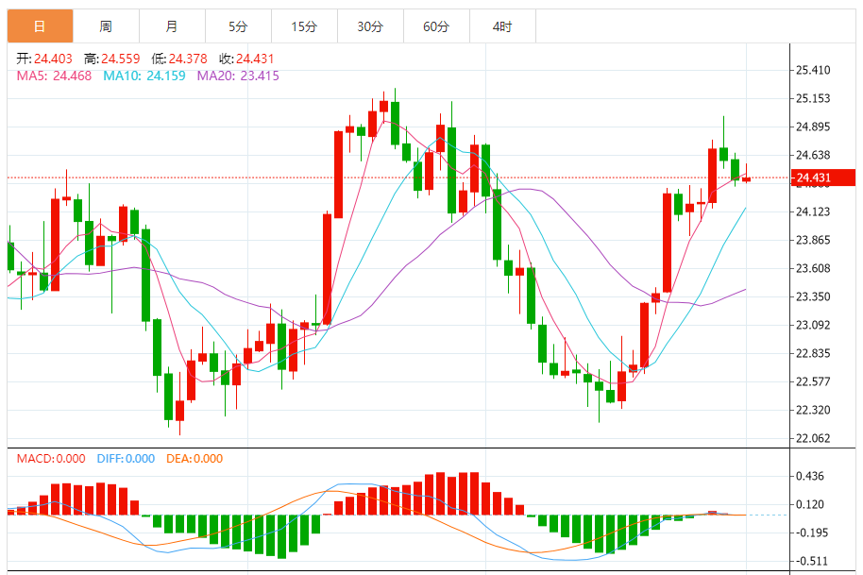This screenshot has height=575, width=863.
Task: Switch to the 月 monthly tab
Action: 172,25
